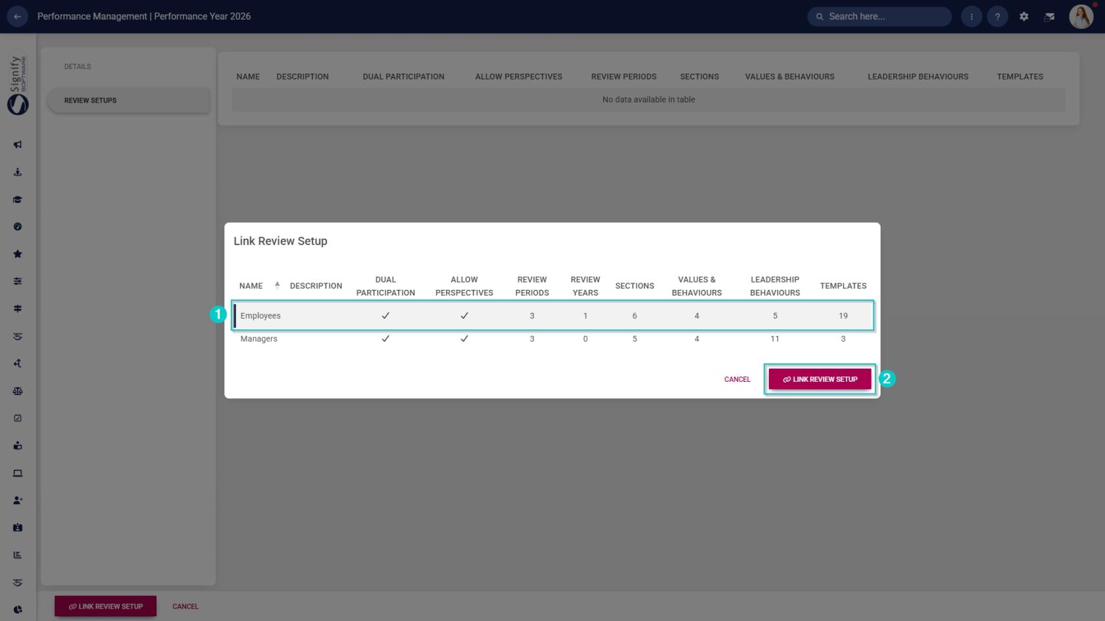Open the calendar check sidebar icon
The image size is (1105, 621).
coord(18,418)
